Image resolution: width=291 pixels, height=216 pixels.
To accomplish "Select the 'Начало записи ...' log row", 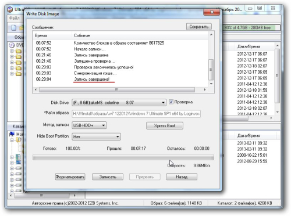I will coord(120,49).
